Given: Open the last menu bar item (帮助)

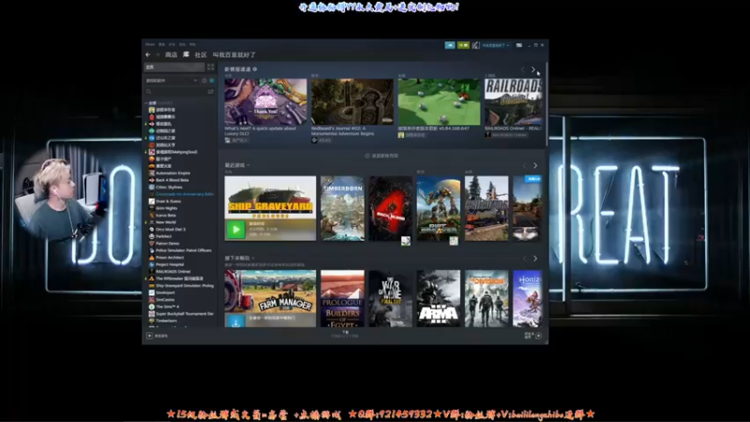Looking at the screenshot, I should (x=192, y=44).
